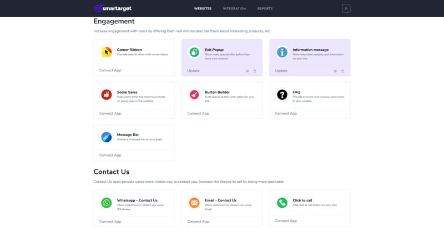Delete the Exit Popup app
444x232 pixels.
click(x=255, y=71)
